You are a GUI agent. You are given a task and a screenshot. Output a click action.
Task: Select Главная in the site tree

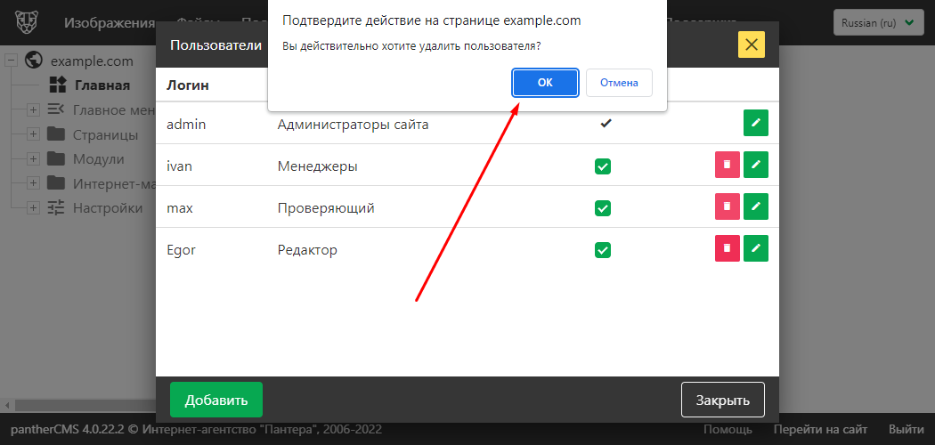(102, 85)
